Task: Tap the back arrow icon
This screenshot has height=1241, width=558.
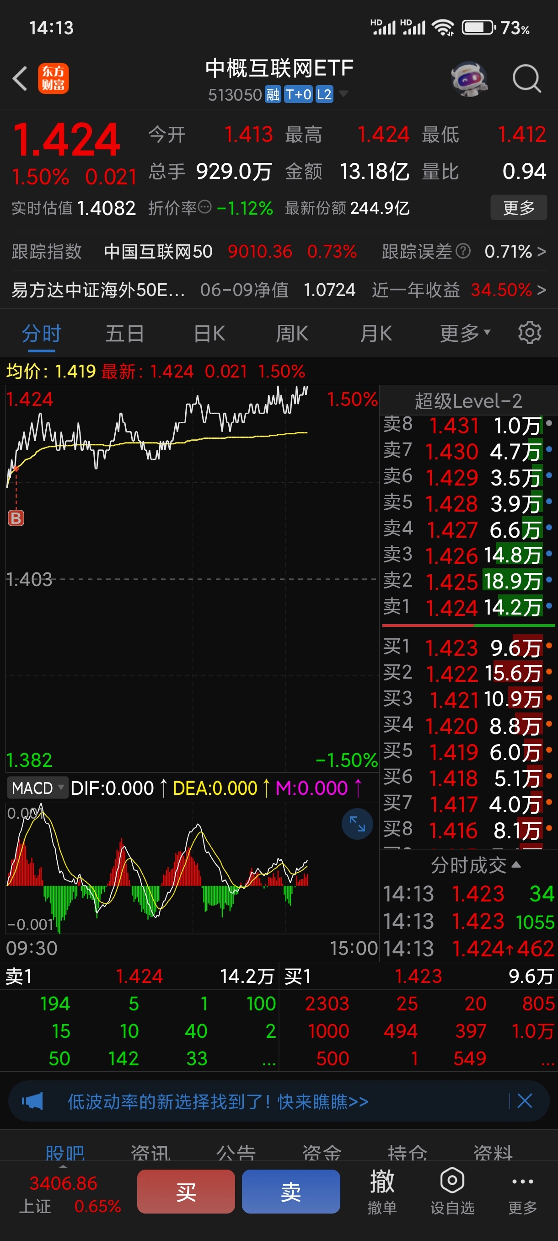Action: point(20,79)
